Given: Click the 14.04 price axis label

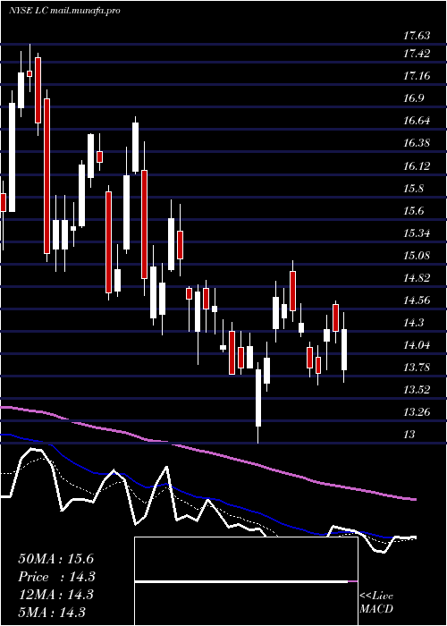Looking at the screenshot, I should (417, 344).
